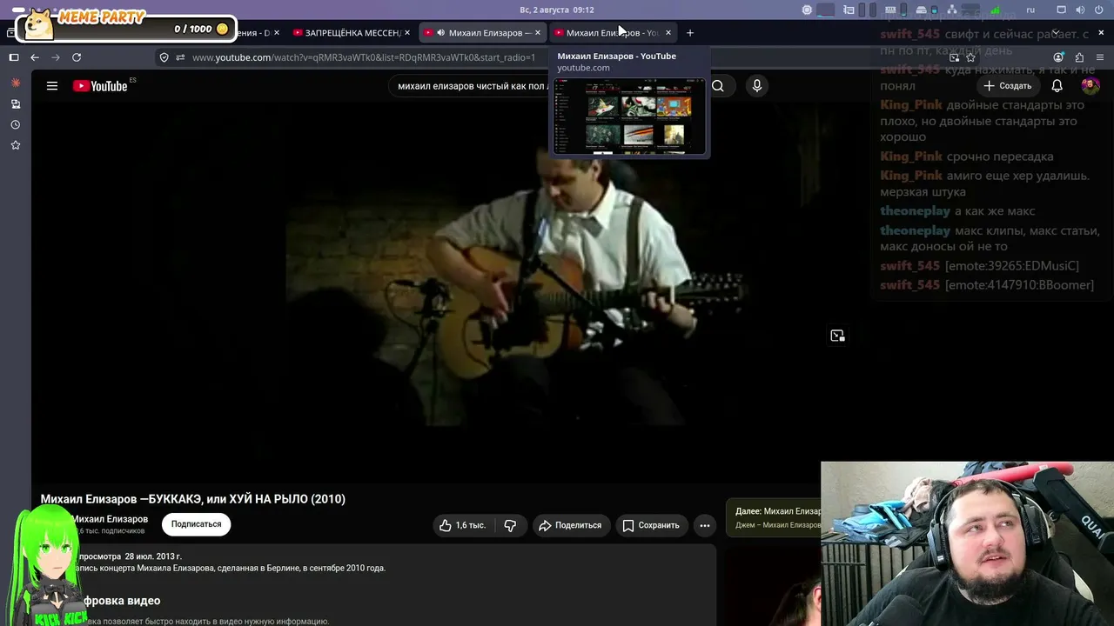Bookmark this page with star icon
Image resolution: width=1114 pixels, height=626 pixels.
coord(971,57)
